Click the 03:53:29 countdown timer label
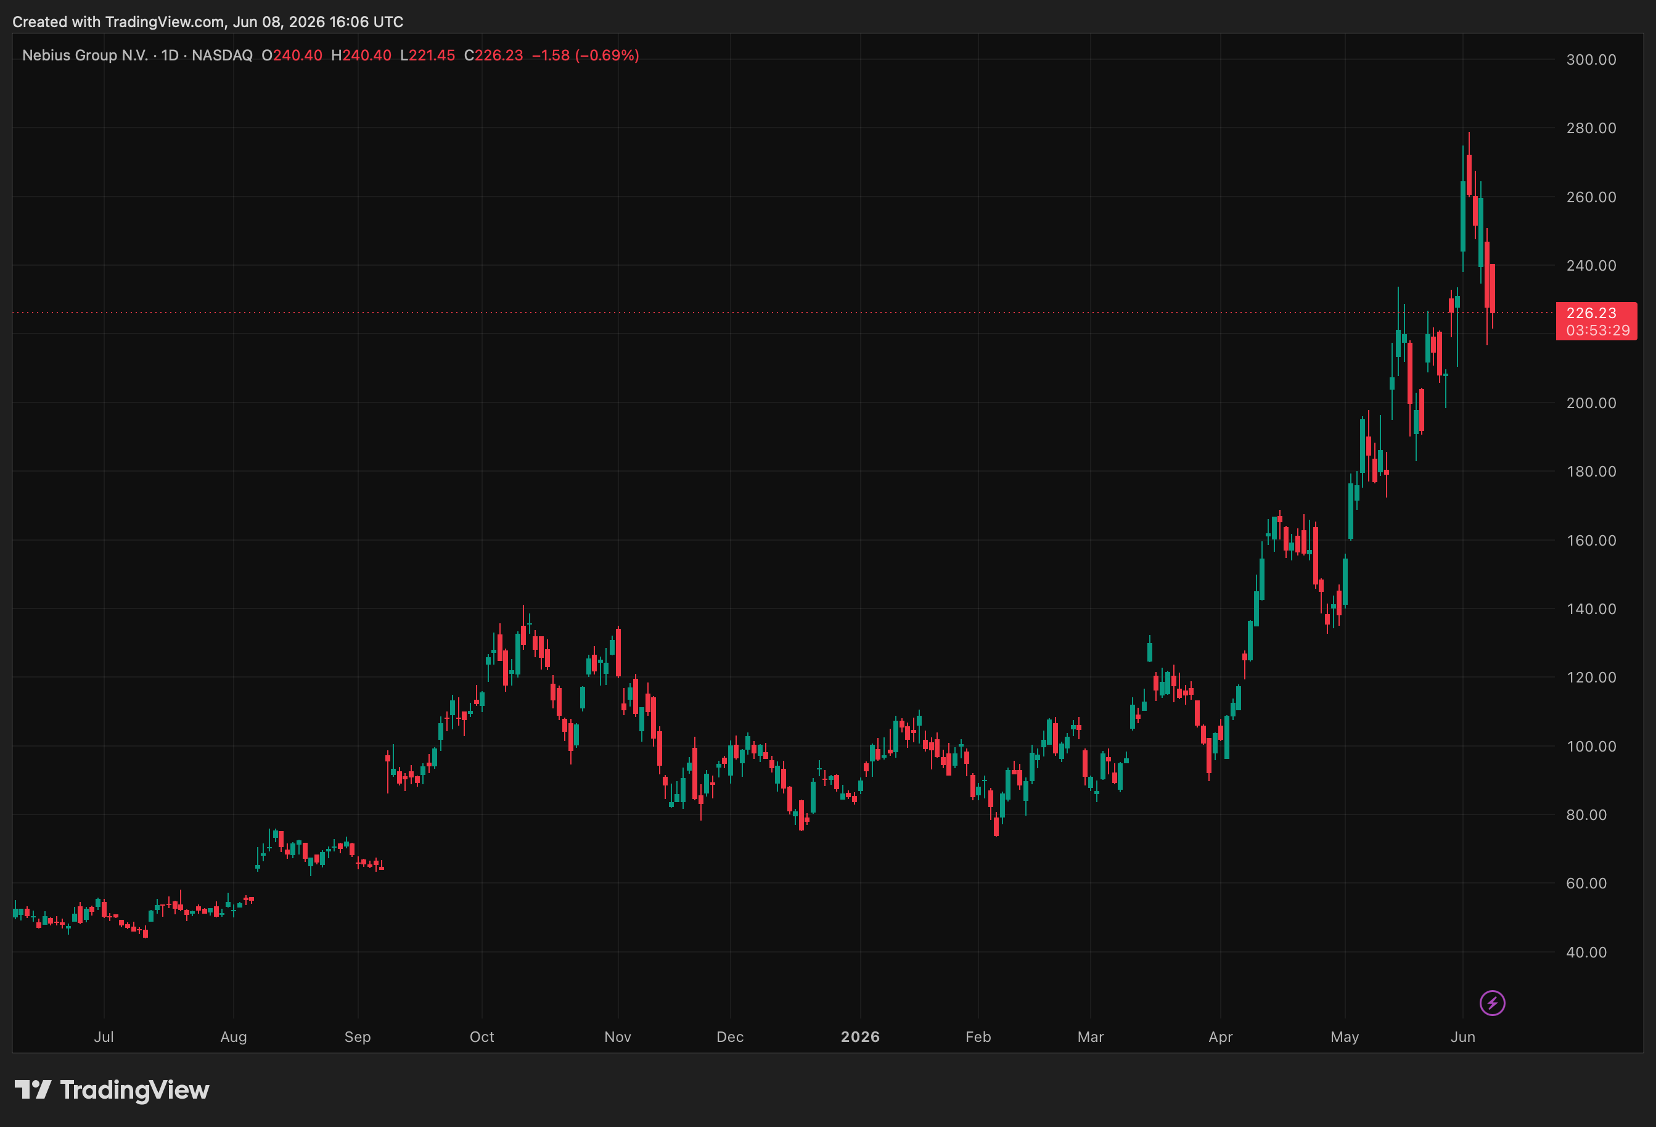The image size is (1656, 1127). tap(1597, 330)
